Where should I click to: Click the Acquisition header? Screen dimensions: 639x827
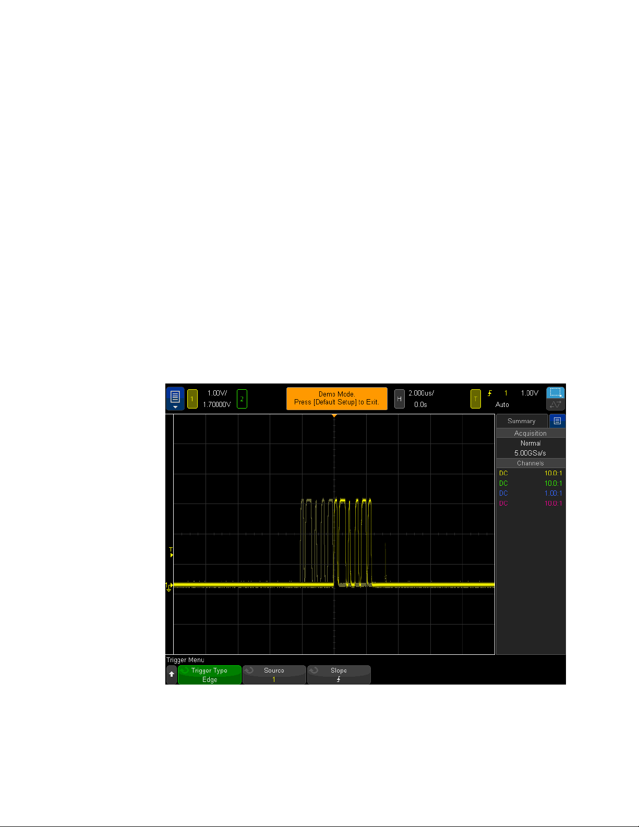(x=531, y=433)
